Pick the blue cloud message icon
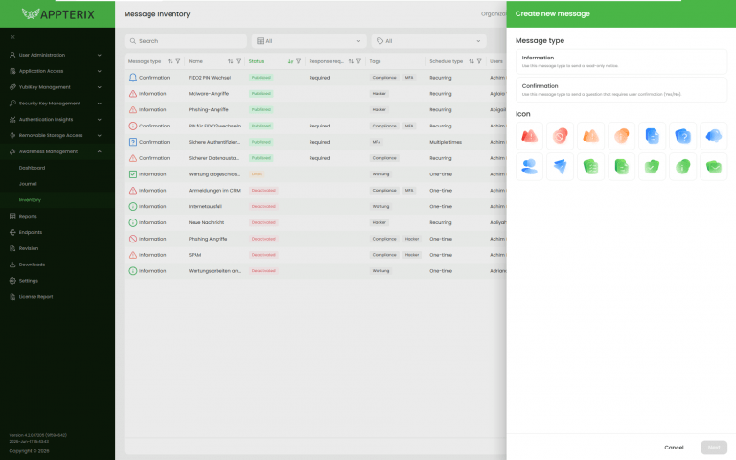Screen dimensions: 736x460 (713, 136)
